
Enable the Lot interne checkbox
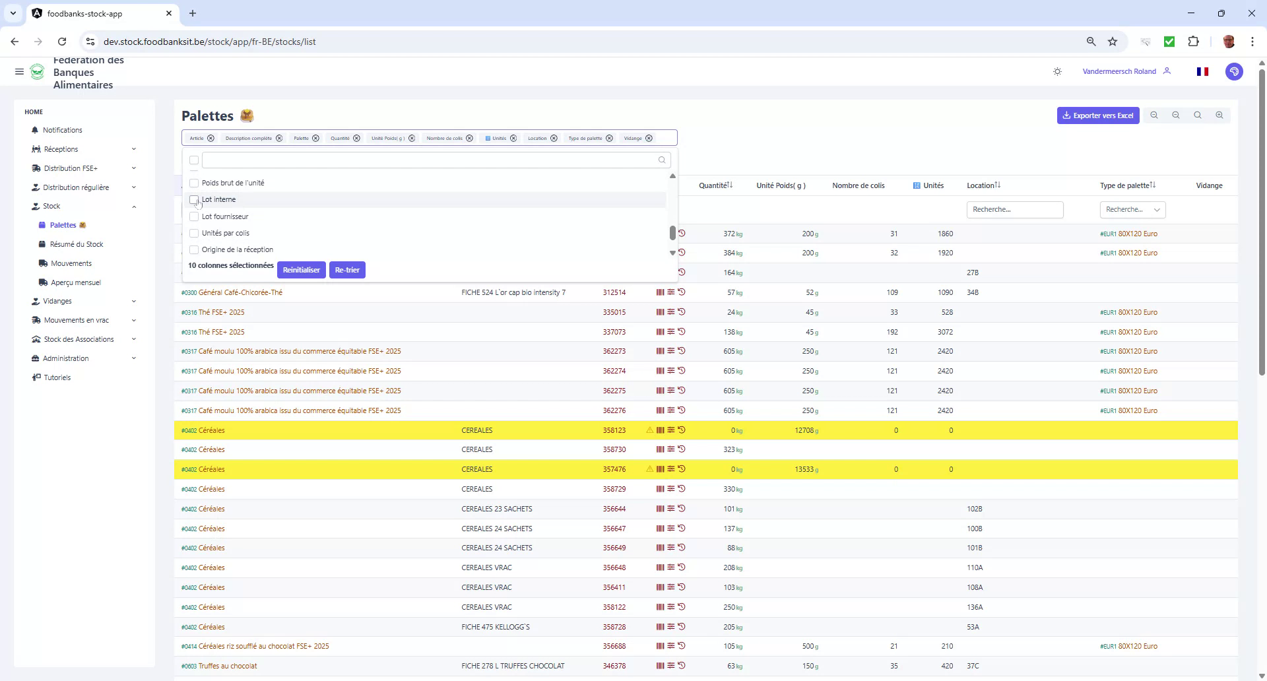coord(193,200)
